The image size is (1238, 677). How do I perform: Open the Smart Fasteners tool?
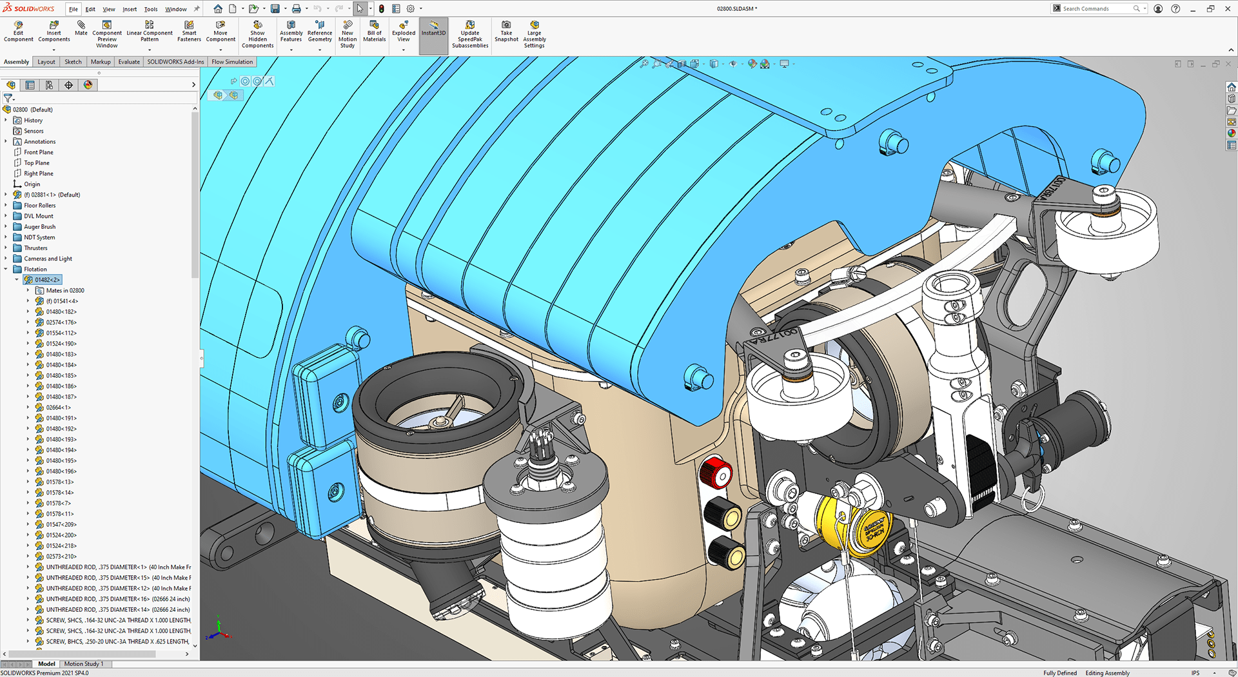coord(189,29)
